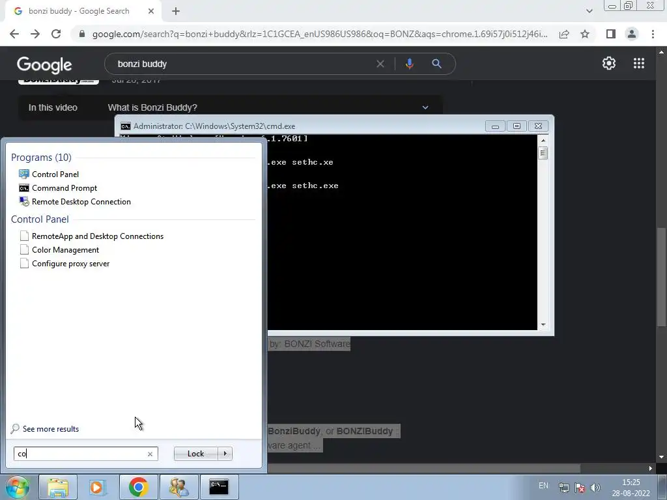Click Chrome page scroll down arrow

pos(660,457)
